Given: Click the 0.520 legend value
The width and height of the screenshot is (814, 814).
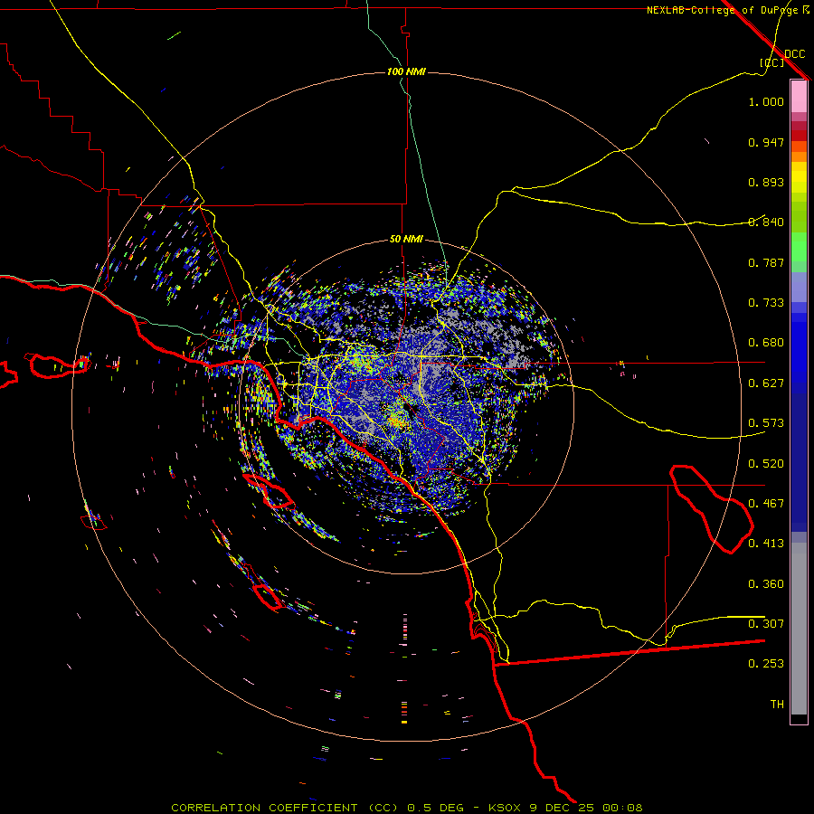Looking at the screenshot, I should (x=766, y=464).
